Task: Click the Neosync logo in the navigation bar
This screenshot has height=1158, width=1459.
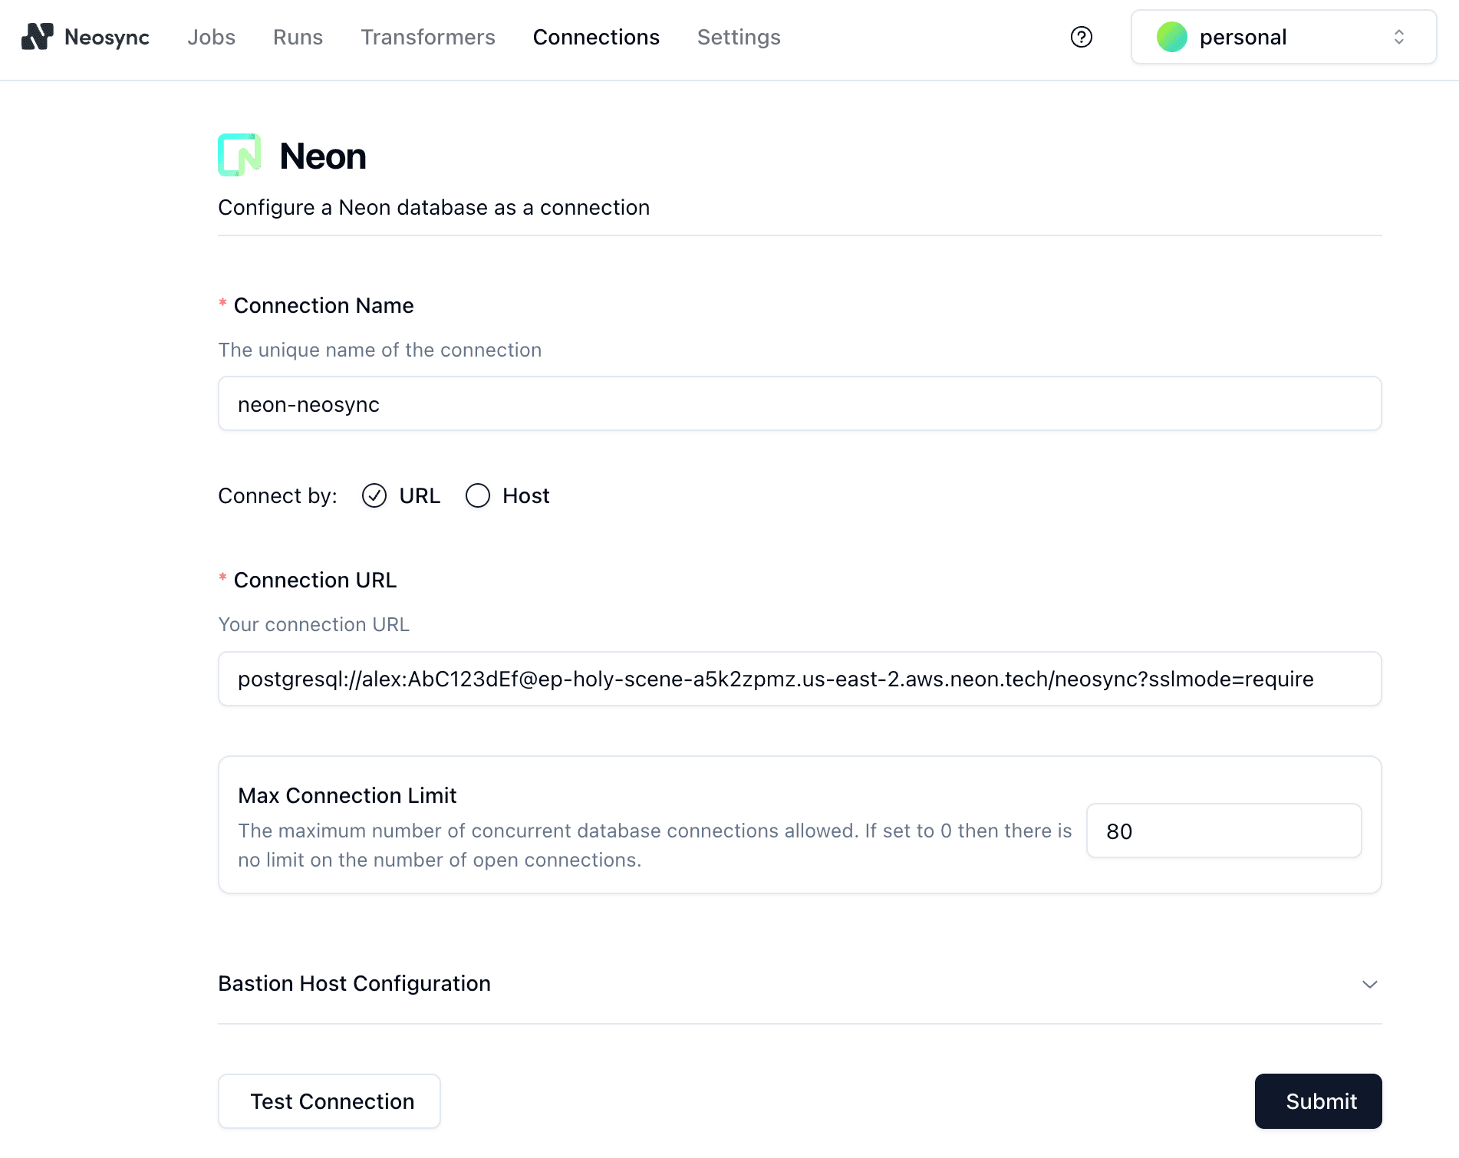Action: (86, 36)
